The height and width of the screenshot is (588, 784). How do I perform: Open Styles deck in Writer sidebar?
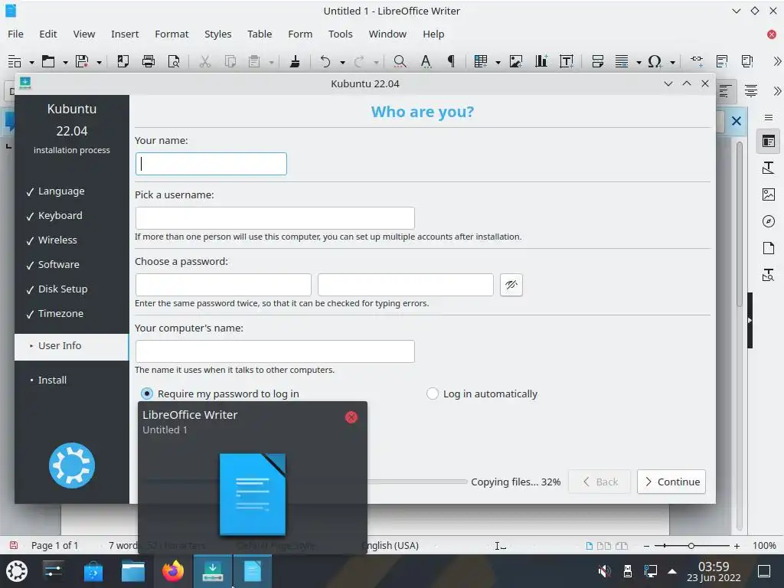[769, 168]
